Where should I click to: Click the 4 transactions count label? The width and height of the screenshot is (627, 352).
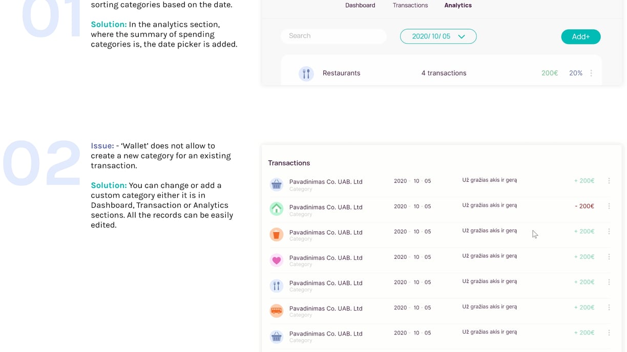point(444,73)
